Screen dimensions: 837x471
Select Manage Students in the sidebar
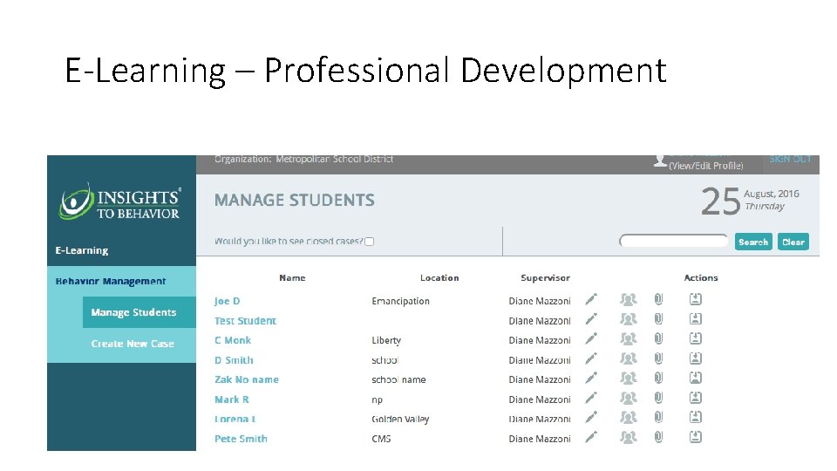pos(139,312)
